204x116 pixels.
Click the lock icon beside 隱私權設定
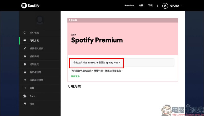pos(25,72)
